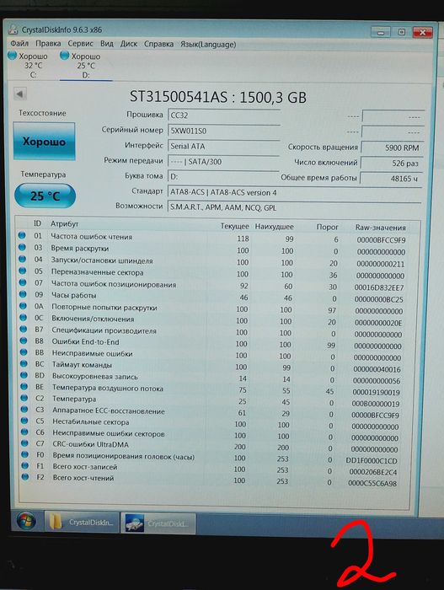Image resolution: width=444 pixels, height=590 pixels.
Task: Select row Всего хост-записей
Action: pyautogui.click(x=211, y=469)
